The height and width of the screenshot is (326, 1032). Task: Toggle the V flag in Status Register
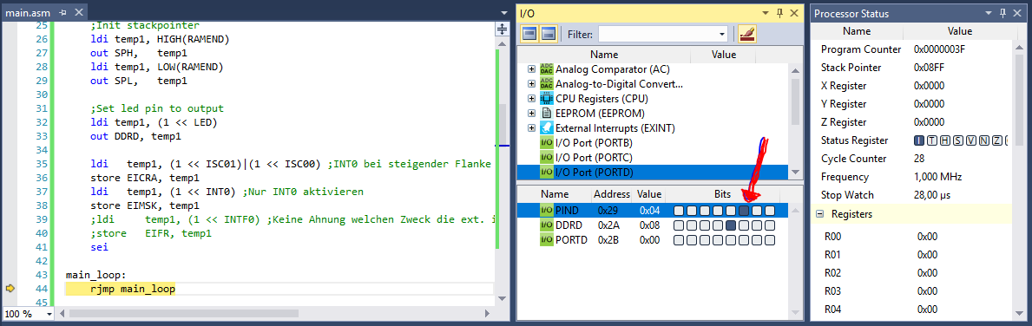coord(971,140)
